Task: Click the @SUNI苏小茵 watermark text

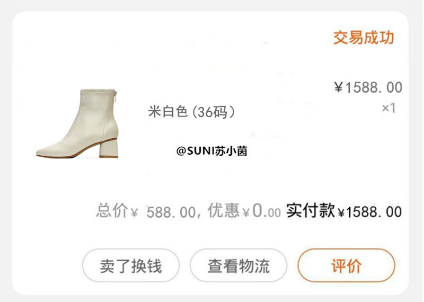Action: (211, 151)
